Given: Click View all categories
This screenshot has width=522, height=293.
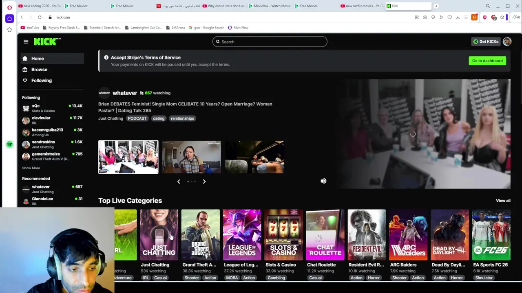Looking at the screenshot, I should tap(503, 201).
